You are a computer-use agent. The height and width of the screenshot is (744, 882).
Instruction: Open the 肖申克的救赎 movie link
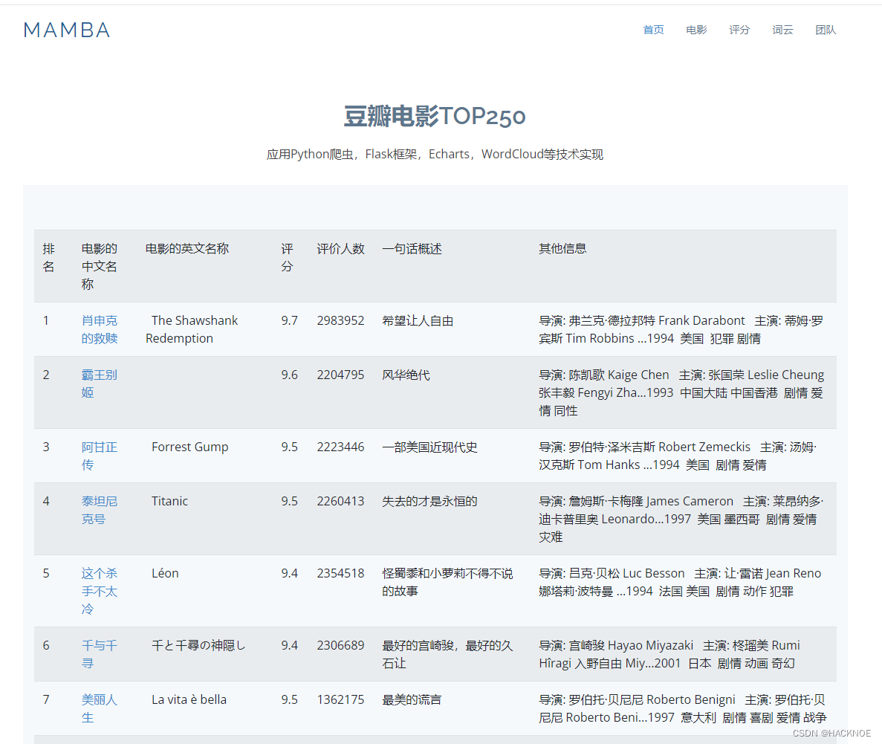100,329
